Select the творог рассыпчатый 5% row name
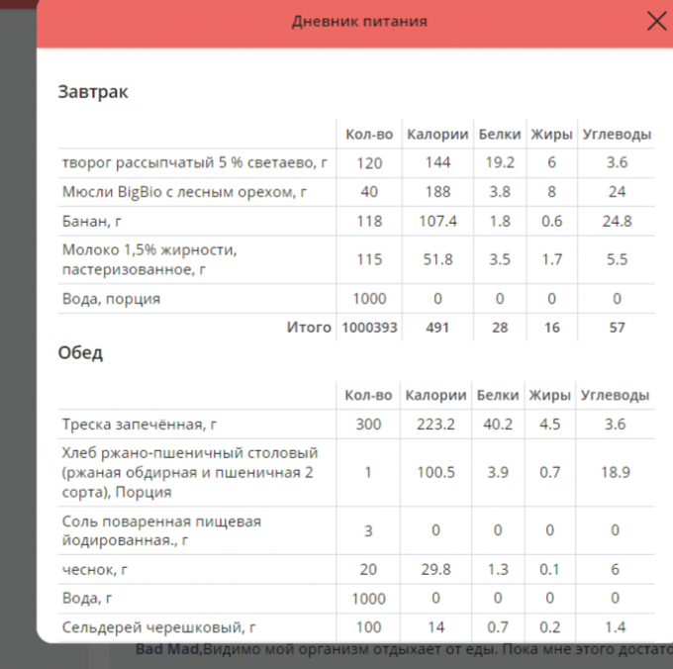Screen dimensions: 673x669 click(x=194, y=162)
